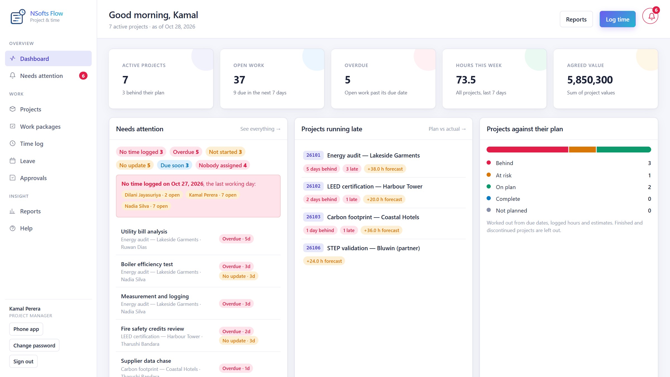
Task: Click the Leave calendar icon
Action: point(13,161)
